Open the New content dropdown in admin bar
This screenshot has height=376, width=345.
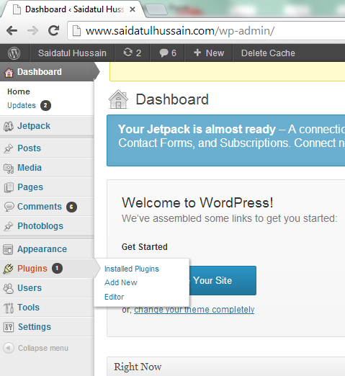(x=209, y=53)
